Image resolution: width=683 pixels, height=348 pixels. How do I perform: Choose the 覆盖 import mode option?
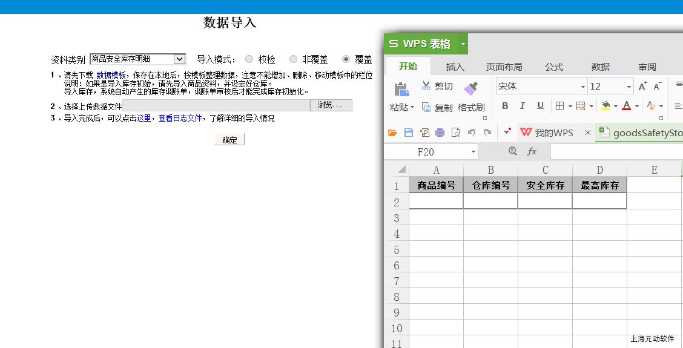346,59
